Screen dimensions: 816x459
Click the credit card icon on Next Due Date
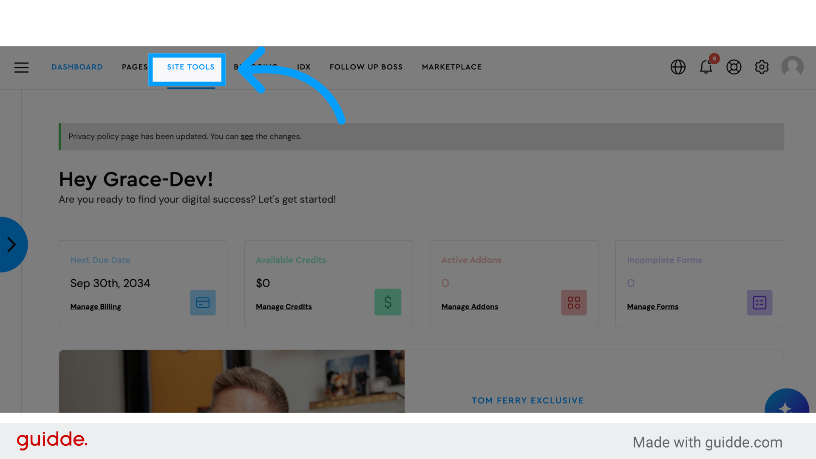pos(203,302)
